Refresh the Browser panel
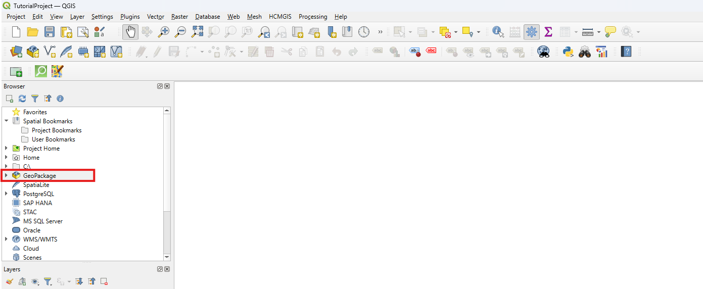The height and width of the screenshot is (289, 703). click(22, 99)
